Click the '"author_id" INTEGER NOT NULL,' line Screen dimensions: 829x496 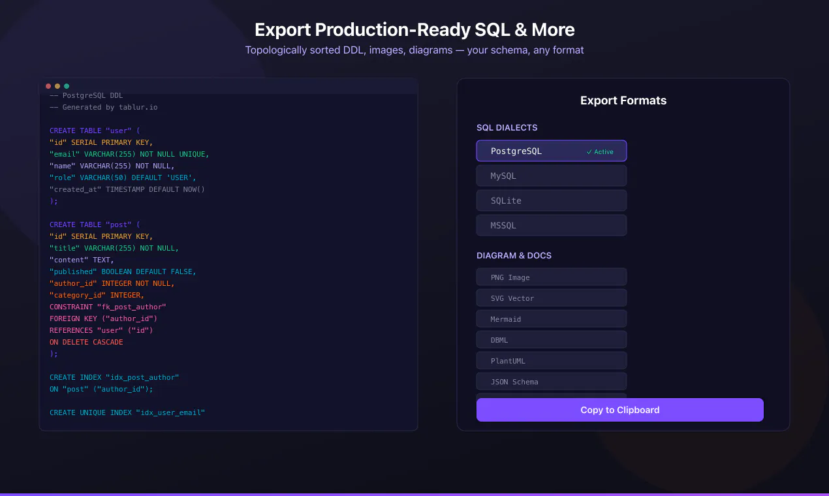tap(112, 283)
